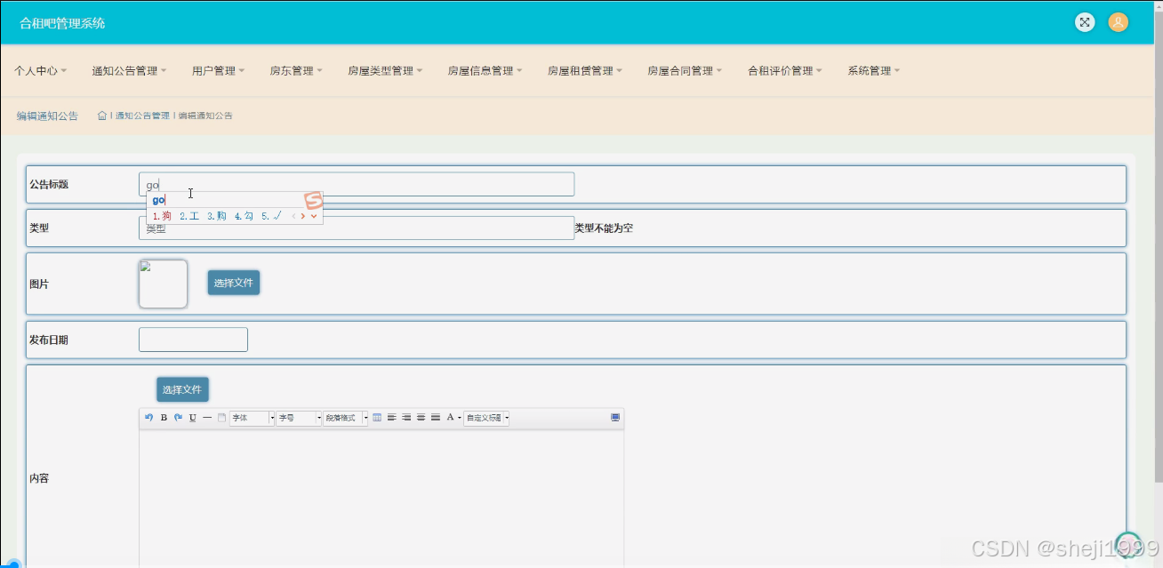This screenshot has height=568, width=1163.
Task: Open font color picker dropdown arrow
Action: pyautogui.click(x=459, y=418)
